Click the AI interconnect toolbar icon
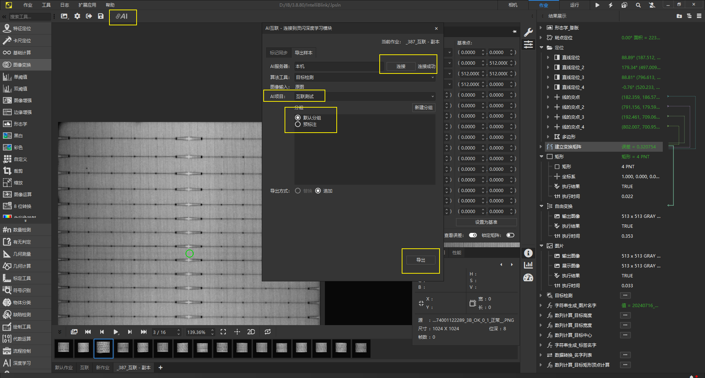705x378 pixels. click(x=122, y=17)
